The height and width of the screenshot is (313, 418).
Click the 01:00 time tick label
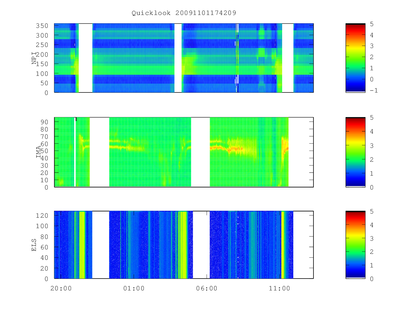[x=134, y=288]
